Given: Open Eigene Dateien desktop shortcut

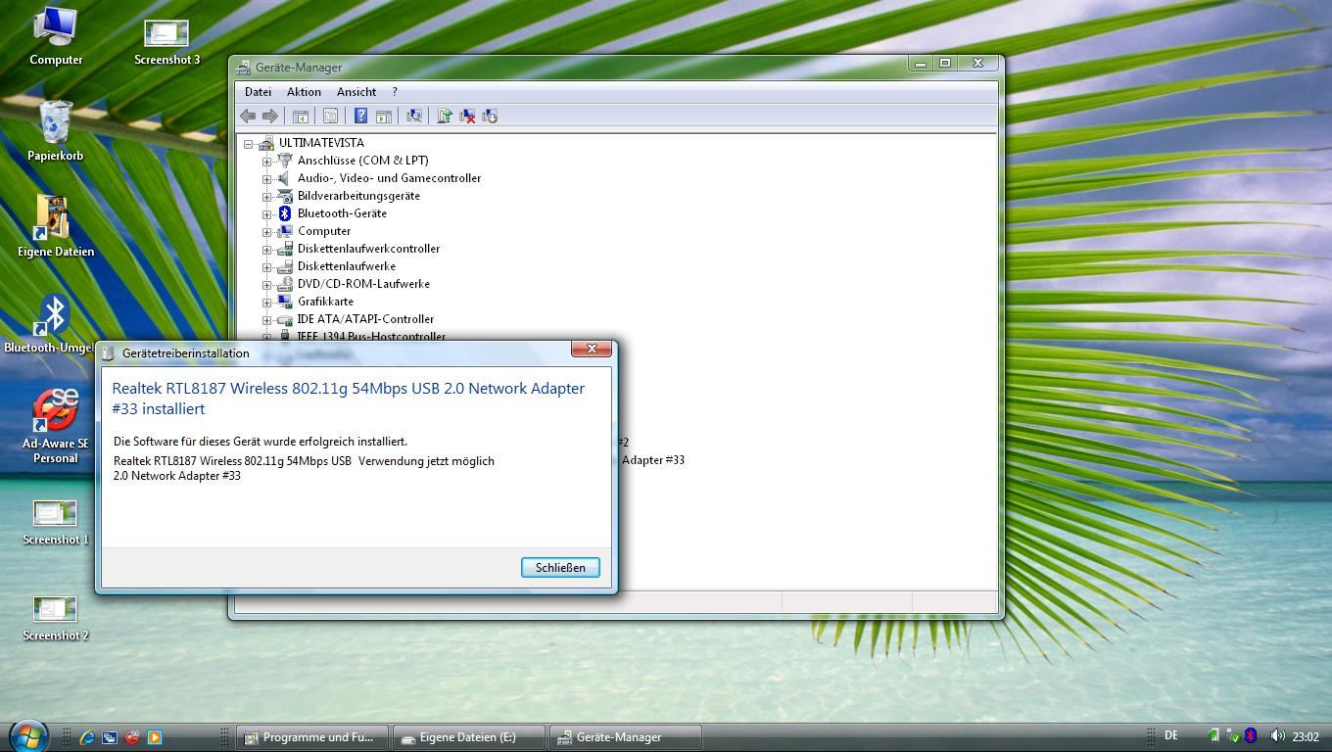Looking at the screenshot, I should (56, 226).
